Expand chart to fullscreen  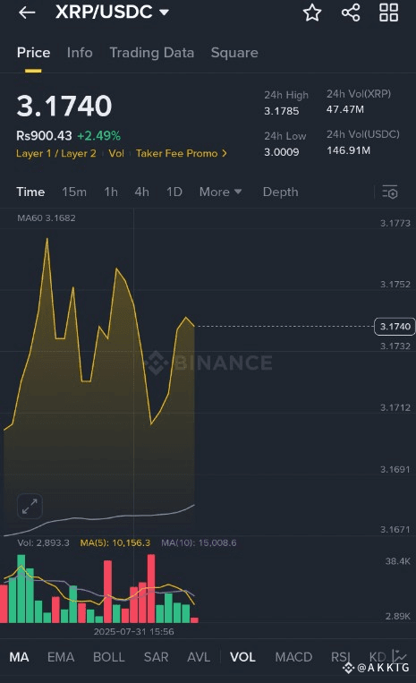[30, 506]
